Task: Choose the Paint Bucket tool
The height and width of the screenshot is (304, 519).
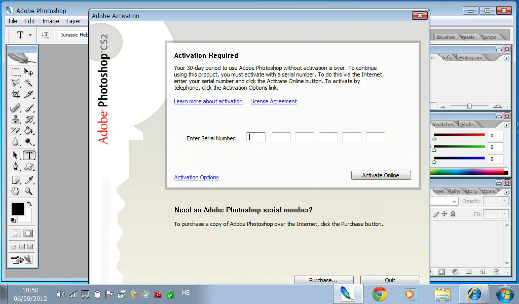Action: [x=29, y=131]
